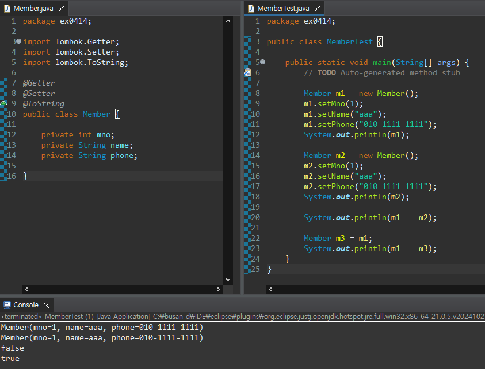Close the Member.java tab
The image size is (485, 369).
pyautogui.click(x=61, y=9)
